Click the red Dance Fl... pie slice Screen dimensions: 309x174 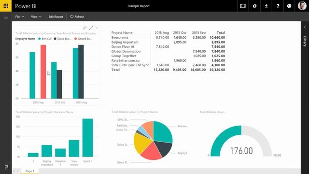point(152,151)
